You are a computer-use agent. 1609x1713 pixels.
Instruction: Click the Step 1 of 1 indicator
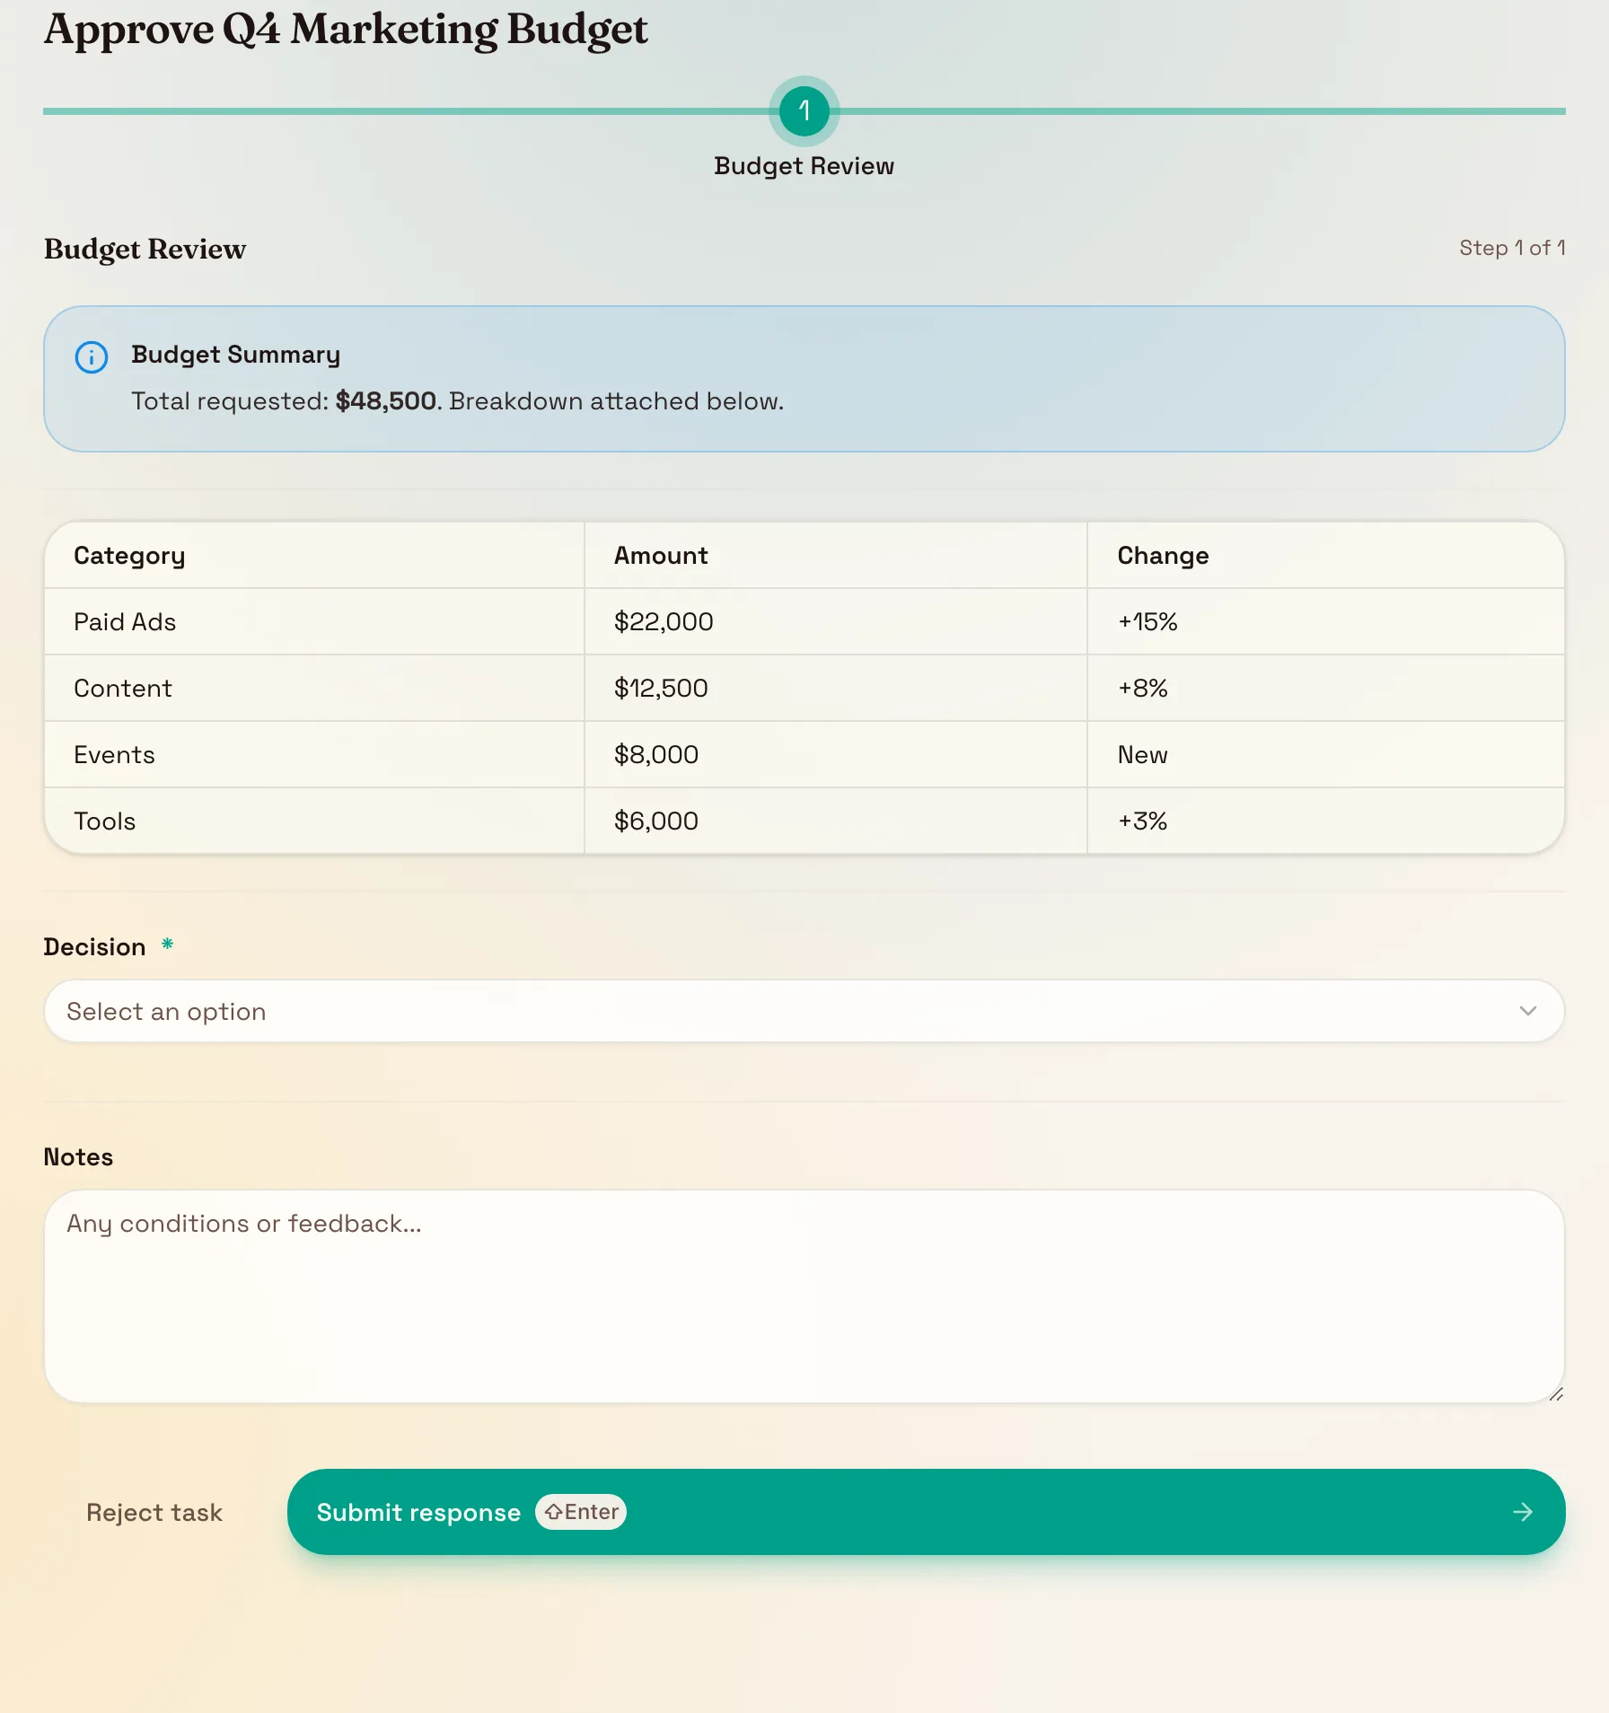(x=1512, y=248)
